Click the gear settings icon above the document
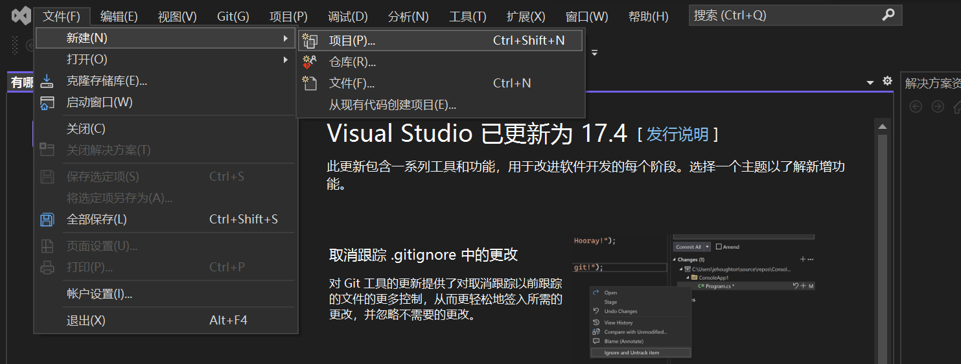 coord(887,81)
